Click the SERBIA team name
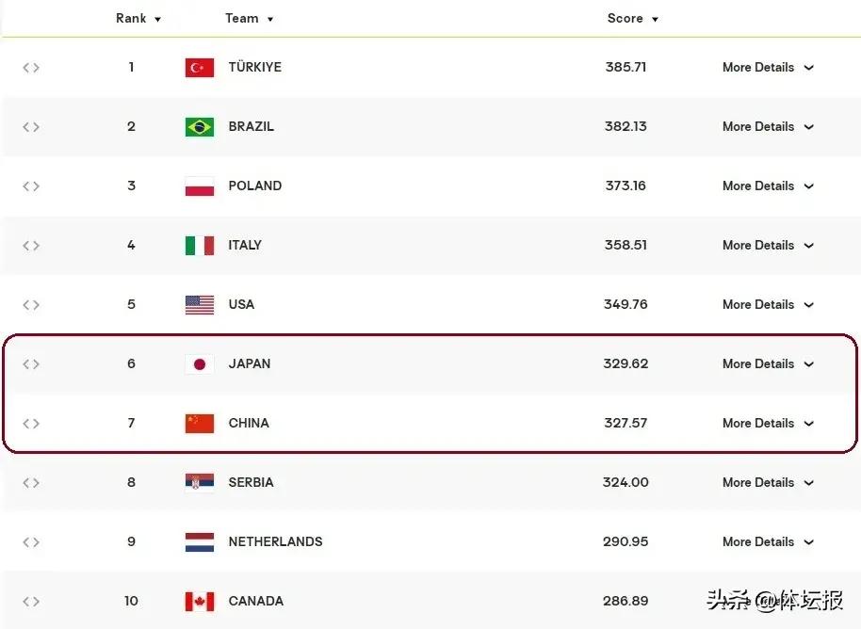The height and width of the screenshot is (629, 861). click(x=251, y=482)
